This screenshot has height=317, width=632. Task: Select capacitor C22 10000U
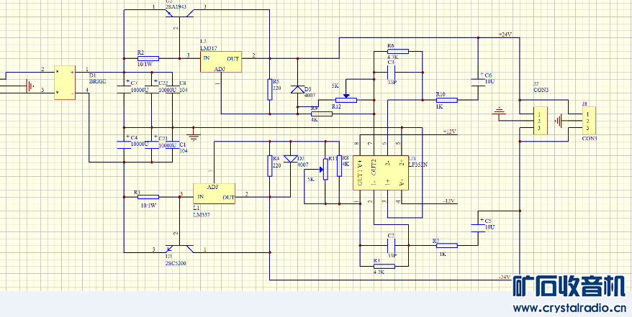pyautogui.click(x=152, y=89)
